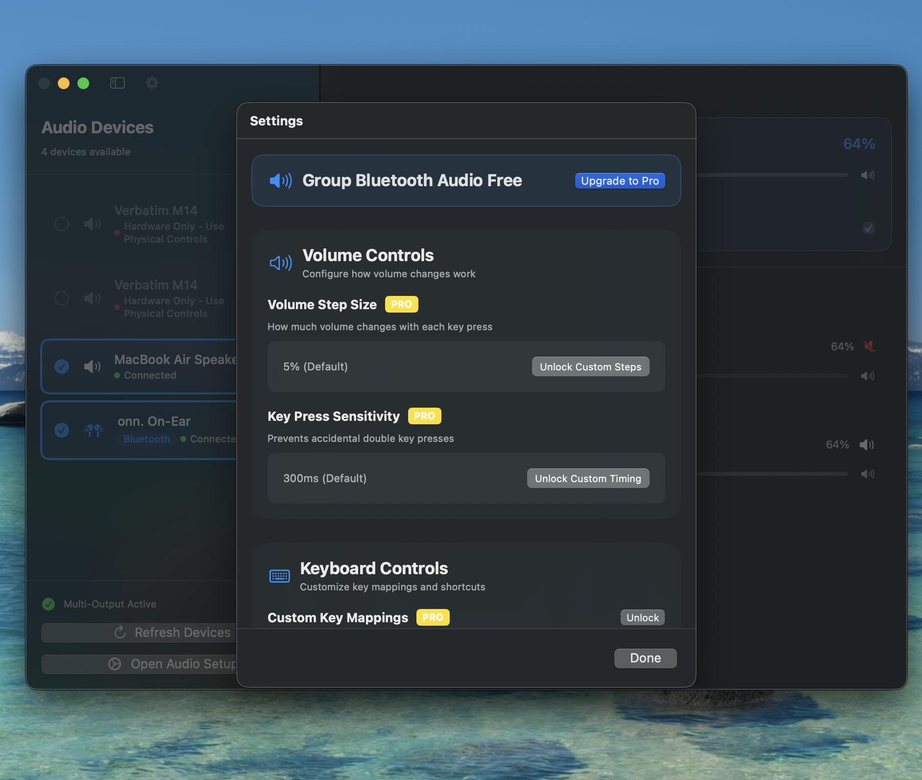Unlock Custom Key Mappings

tap(642, 618)
